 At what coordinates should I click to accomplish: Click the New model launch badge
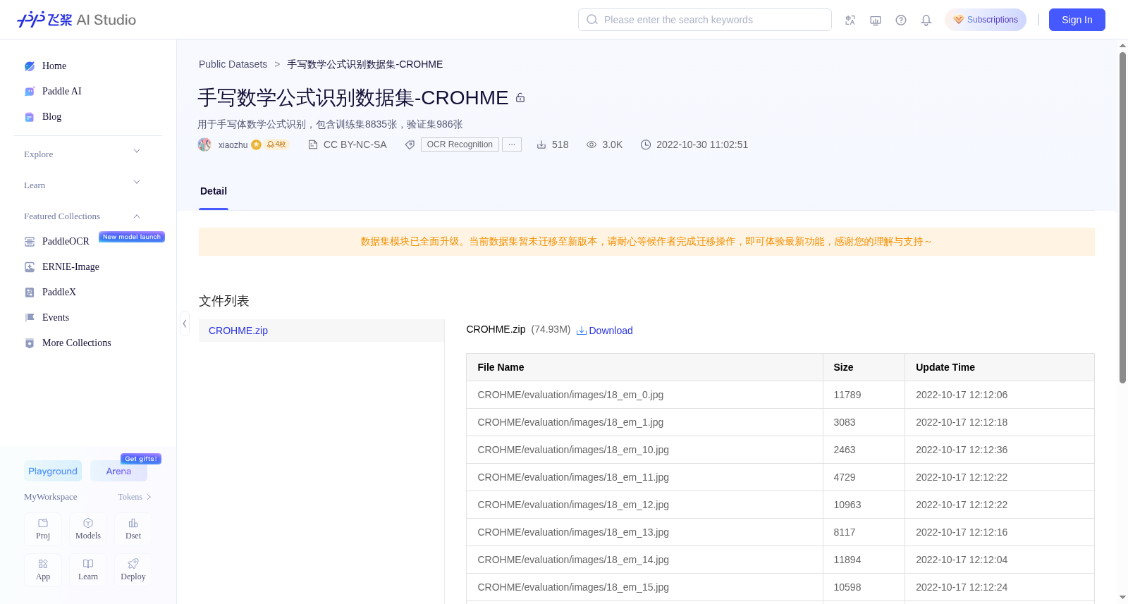(x=132, y=237)
